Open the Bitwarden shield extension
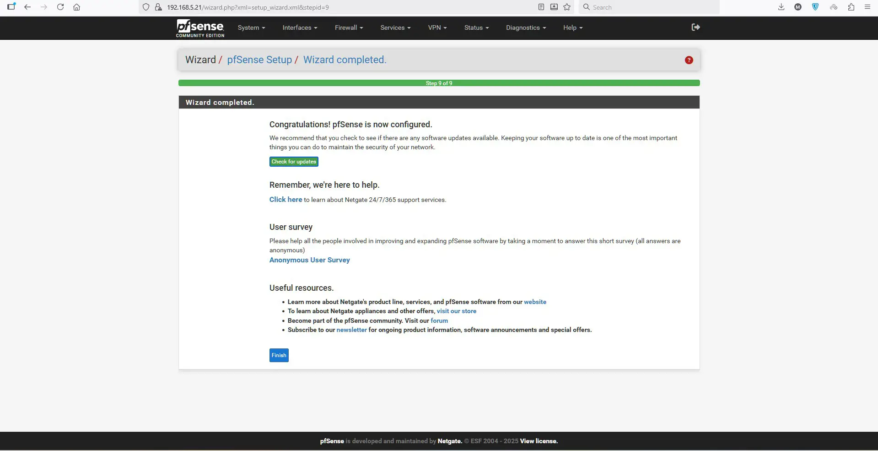878x451 pixels. [815, 7]
